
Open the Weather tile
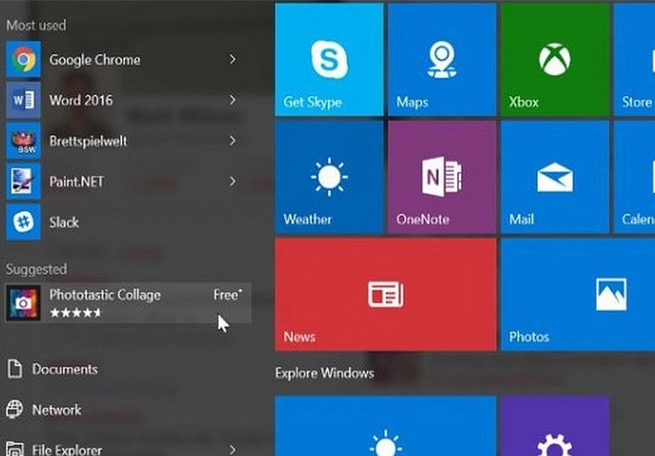[329, 177]
